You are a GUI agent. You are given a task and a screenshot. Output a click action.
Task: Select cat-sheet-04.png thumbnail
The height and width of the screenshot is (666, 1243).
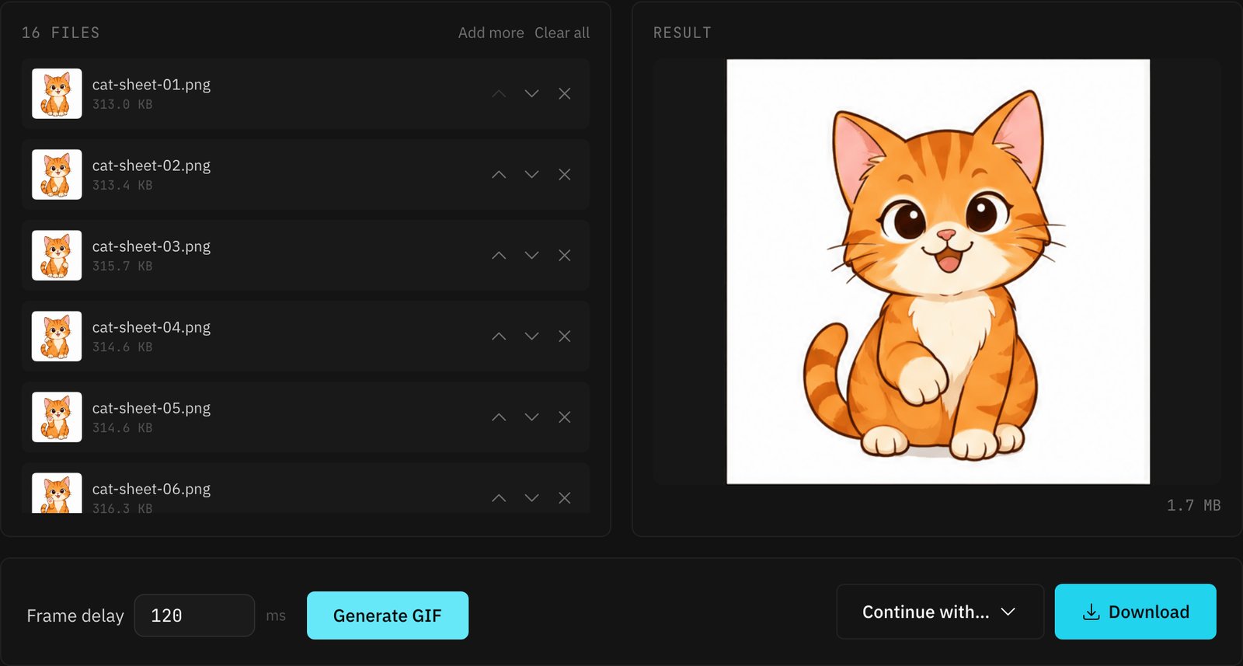[x=57, y=336]
